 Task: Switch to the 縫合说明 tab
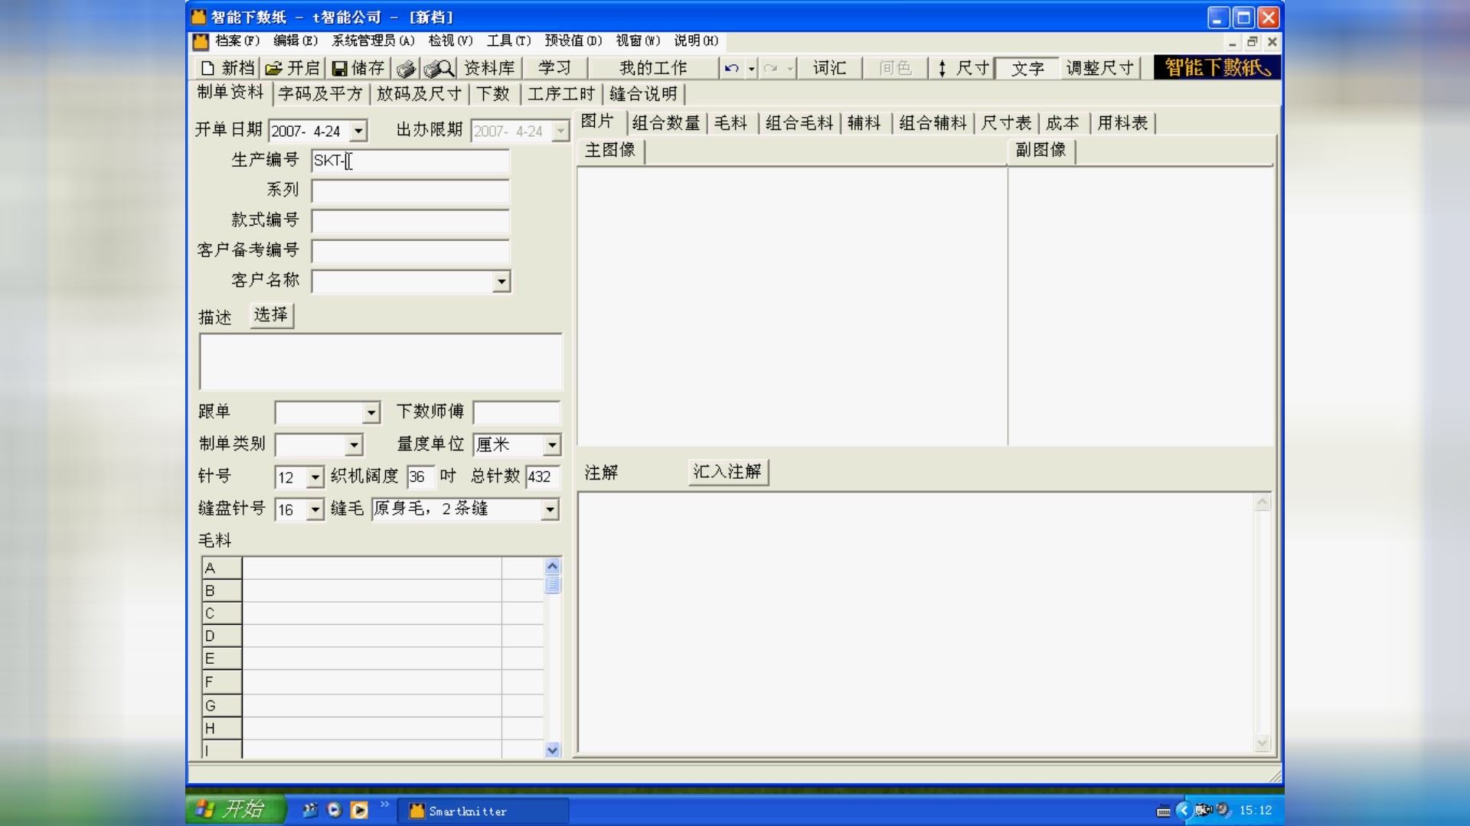pos(643,94)
